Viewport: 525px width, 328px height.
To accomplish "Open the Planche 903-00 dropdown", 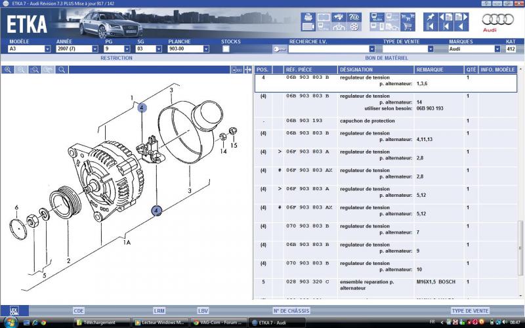I will [x=206, y=49].
